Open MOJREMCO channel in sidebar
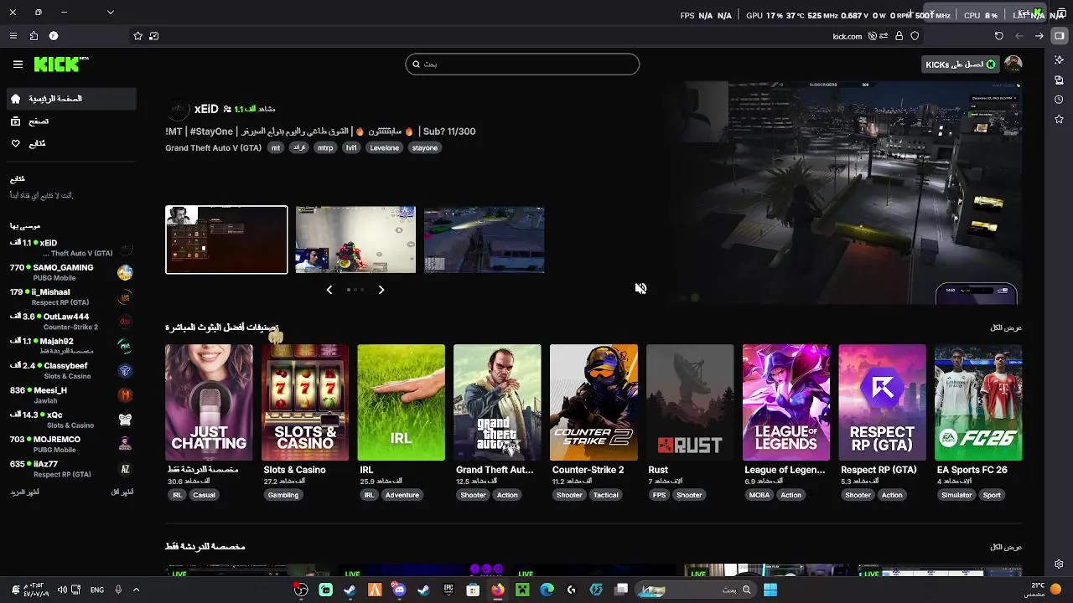 (x=71, y=444)
